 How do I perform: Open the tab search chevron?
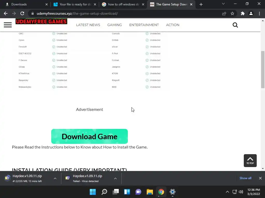coord(223,4)
